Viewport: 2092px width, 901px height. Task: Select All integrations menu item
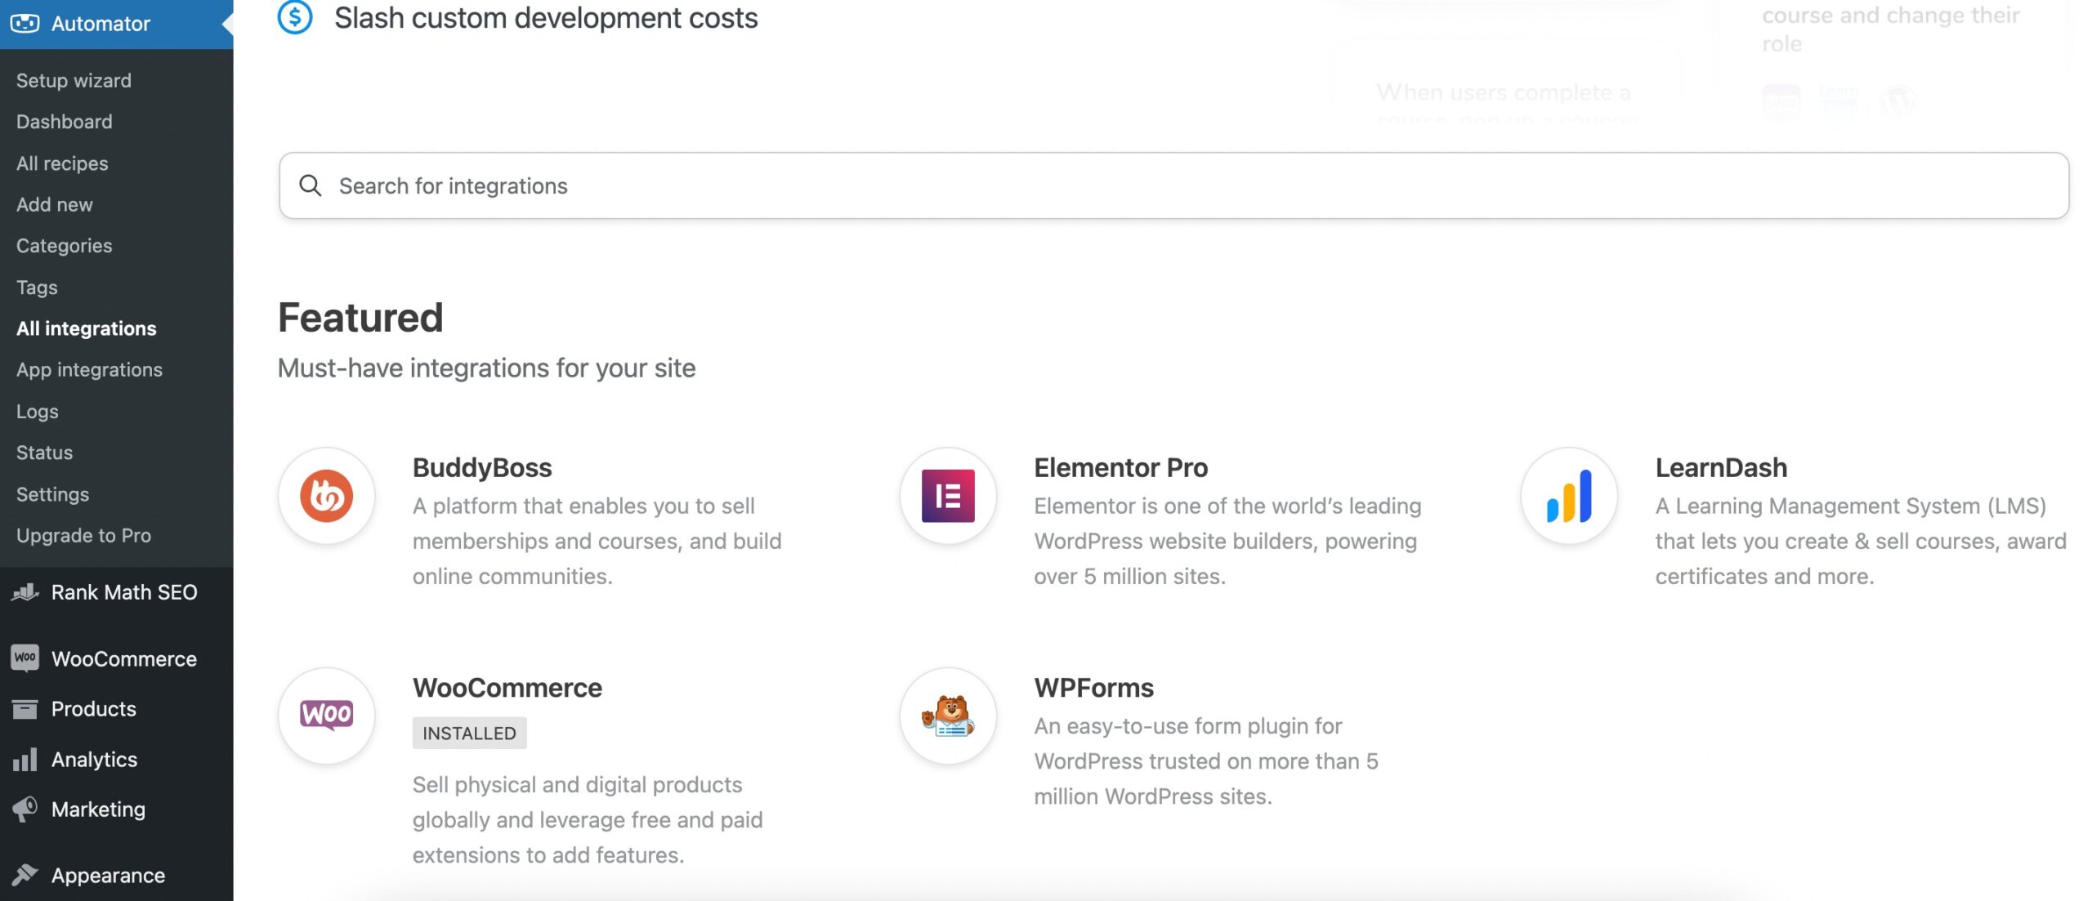85,329
